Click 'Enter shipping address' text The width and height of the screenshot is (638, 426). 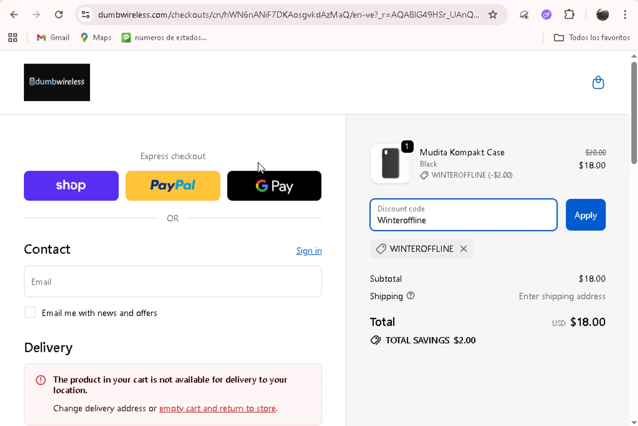[562, 296]
